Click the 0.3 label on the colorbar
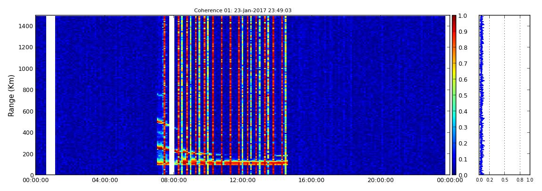This screenshot has height=191, width=542. [462, 127]
